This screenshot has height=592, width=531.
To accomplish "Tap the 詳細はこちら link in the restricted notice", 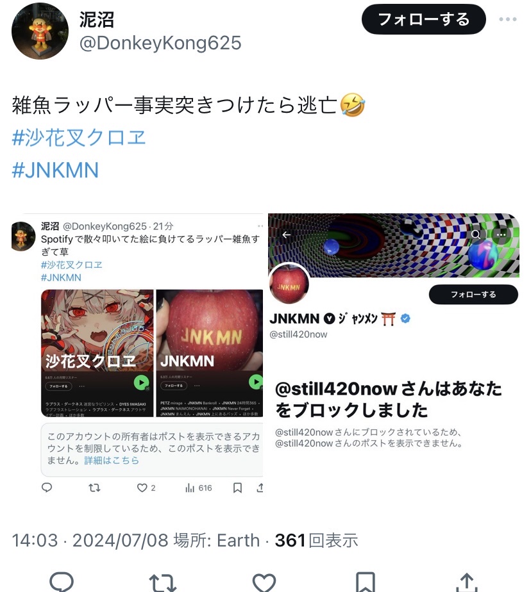I will (112, 460).
